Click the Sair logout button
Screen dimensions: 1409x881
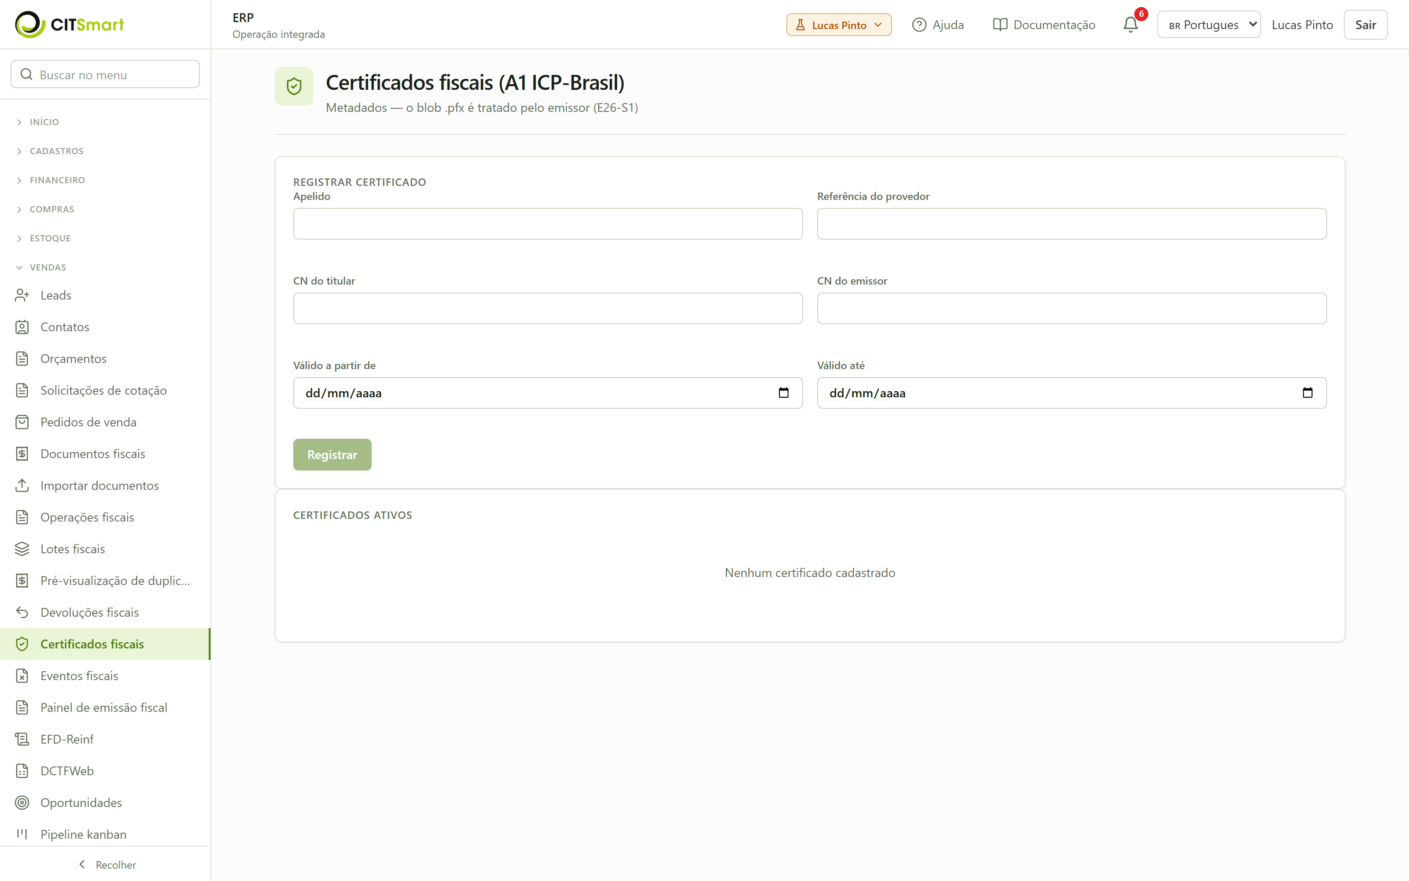pyautogui.click(x=1365, y=25)
